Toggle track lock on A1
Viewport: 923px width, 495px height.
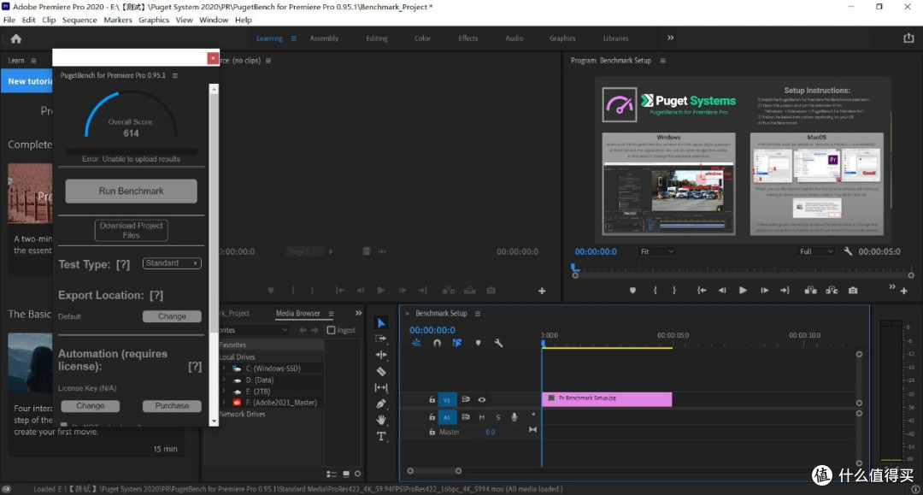(x=432, y=416)
